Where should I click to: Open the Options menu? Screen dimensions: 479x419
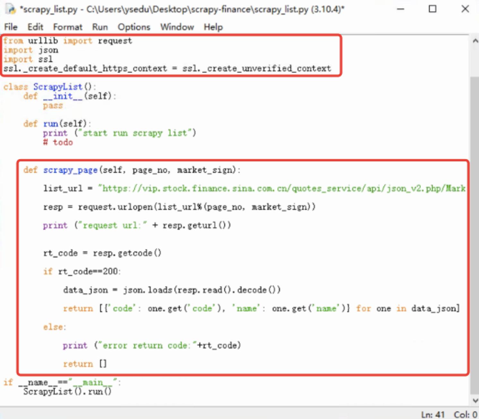click(x=134, y=27)
